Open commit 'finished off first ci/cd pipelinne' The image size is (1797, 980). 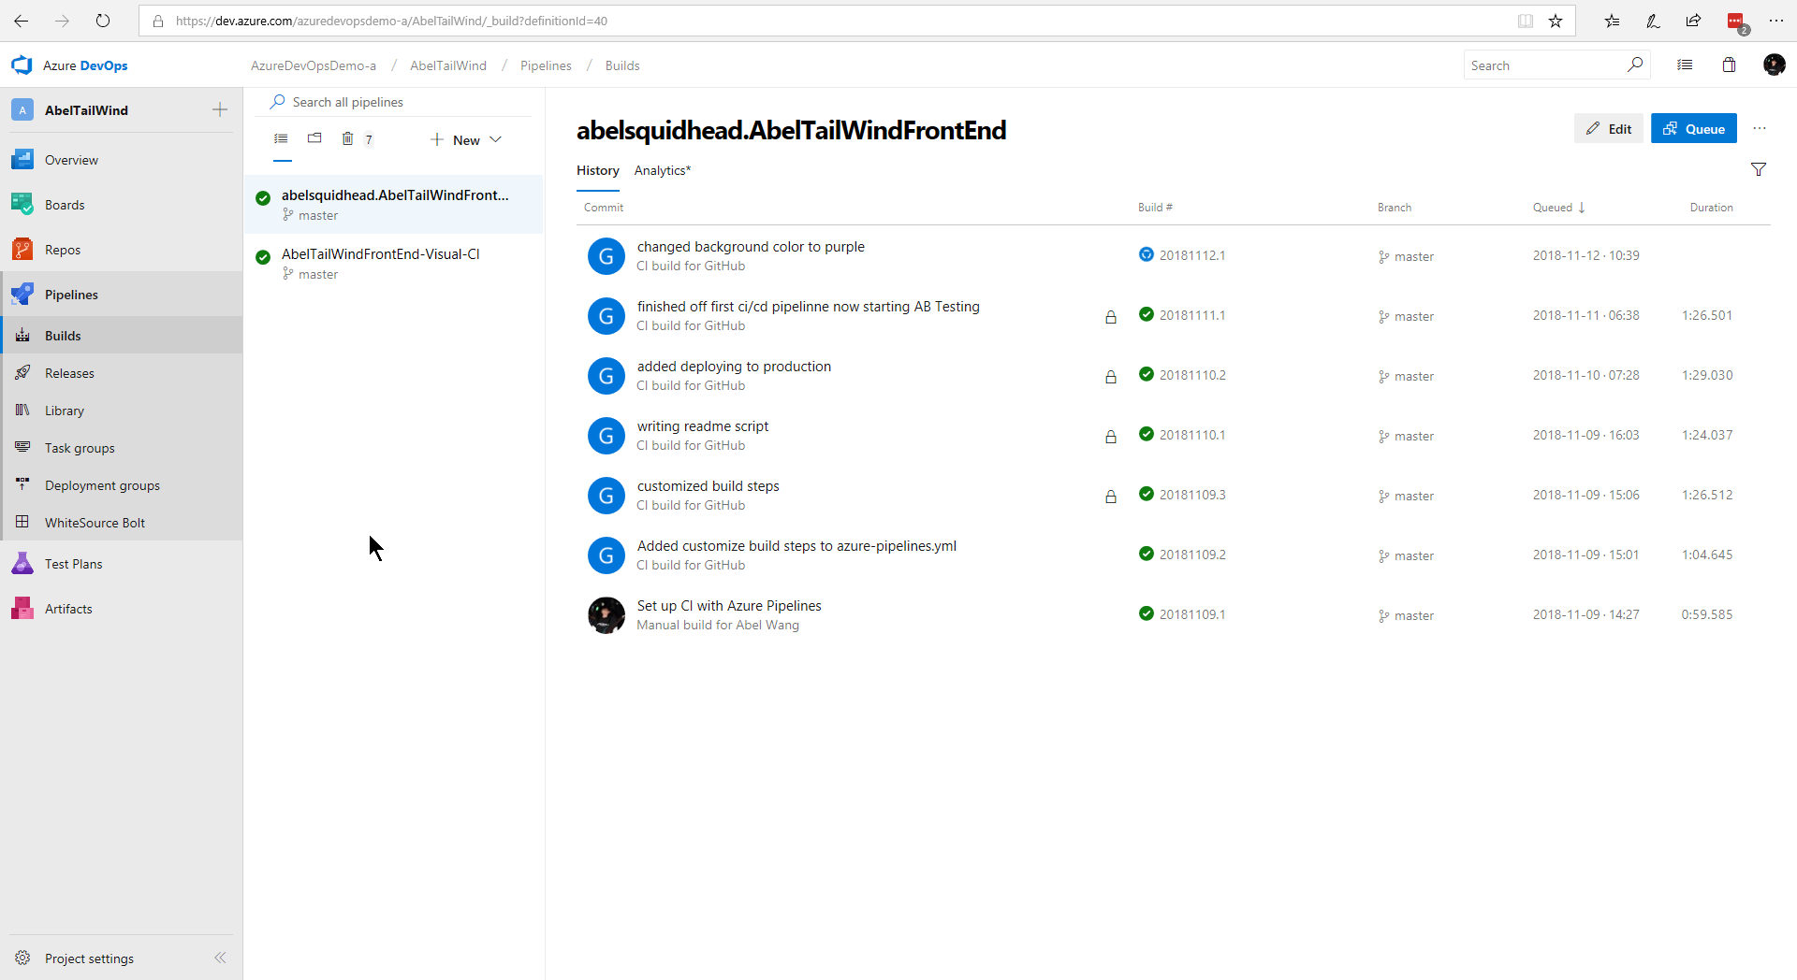[809, 307]
